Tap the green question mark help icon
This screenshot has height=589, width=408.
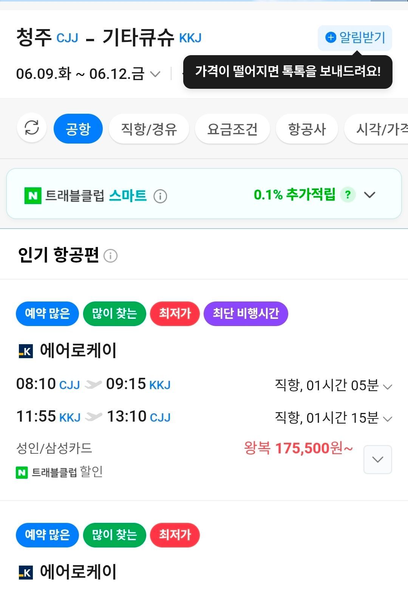tap(348, 195)
